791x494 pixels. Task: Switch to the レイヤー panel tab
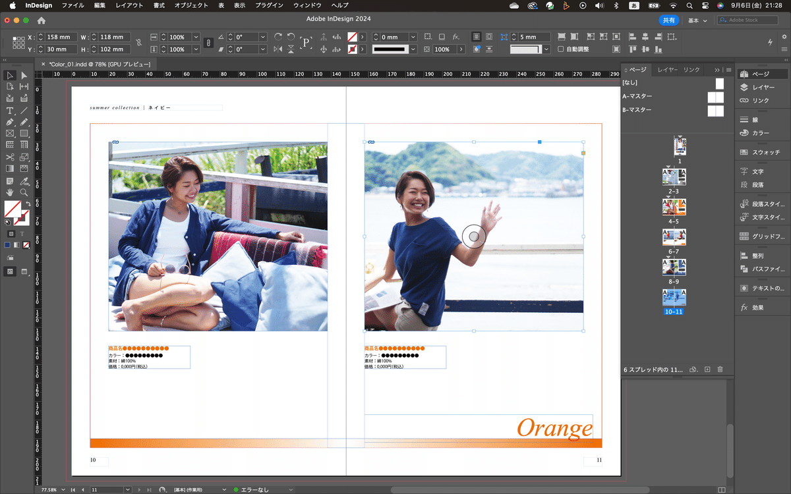(667, 70)
